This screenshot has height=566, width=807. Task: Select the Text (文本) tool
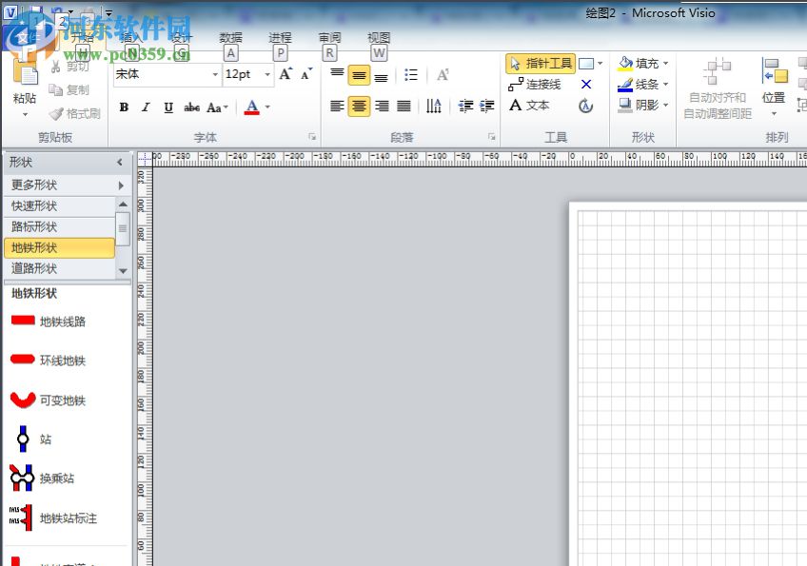(529, 106)
